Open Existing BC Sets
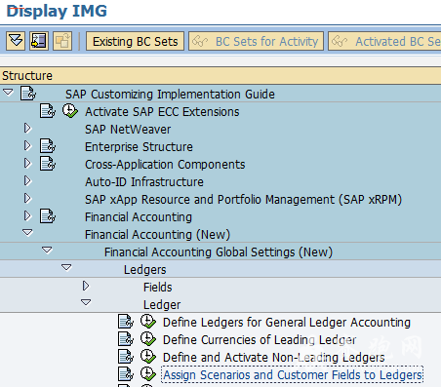This screenshot has height=387, width=441. click(135, 41)
